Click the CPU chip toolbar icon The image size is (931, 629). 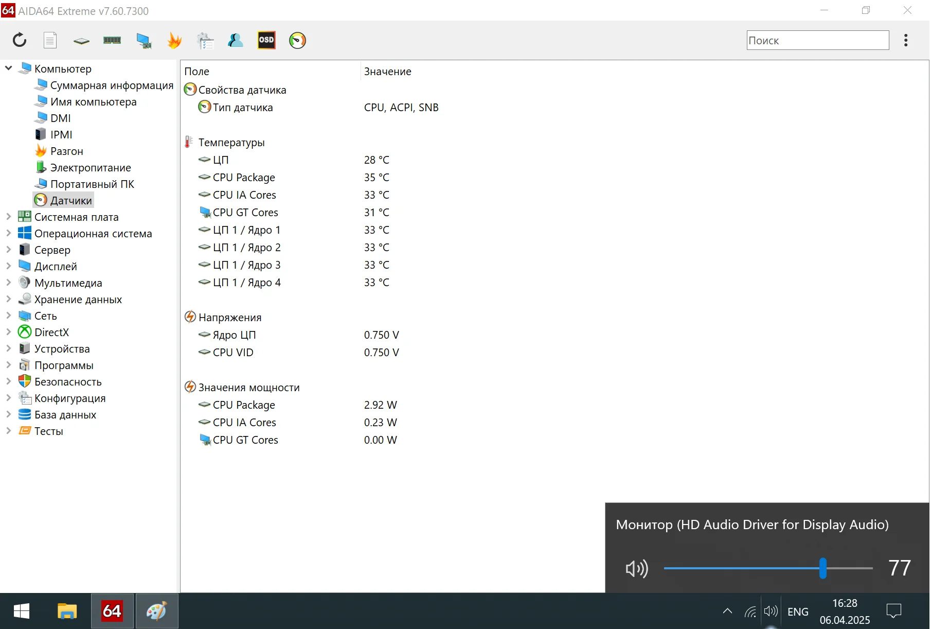pyautogui.click(x=81, y=41)
